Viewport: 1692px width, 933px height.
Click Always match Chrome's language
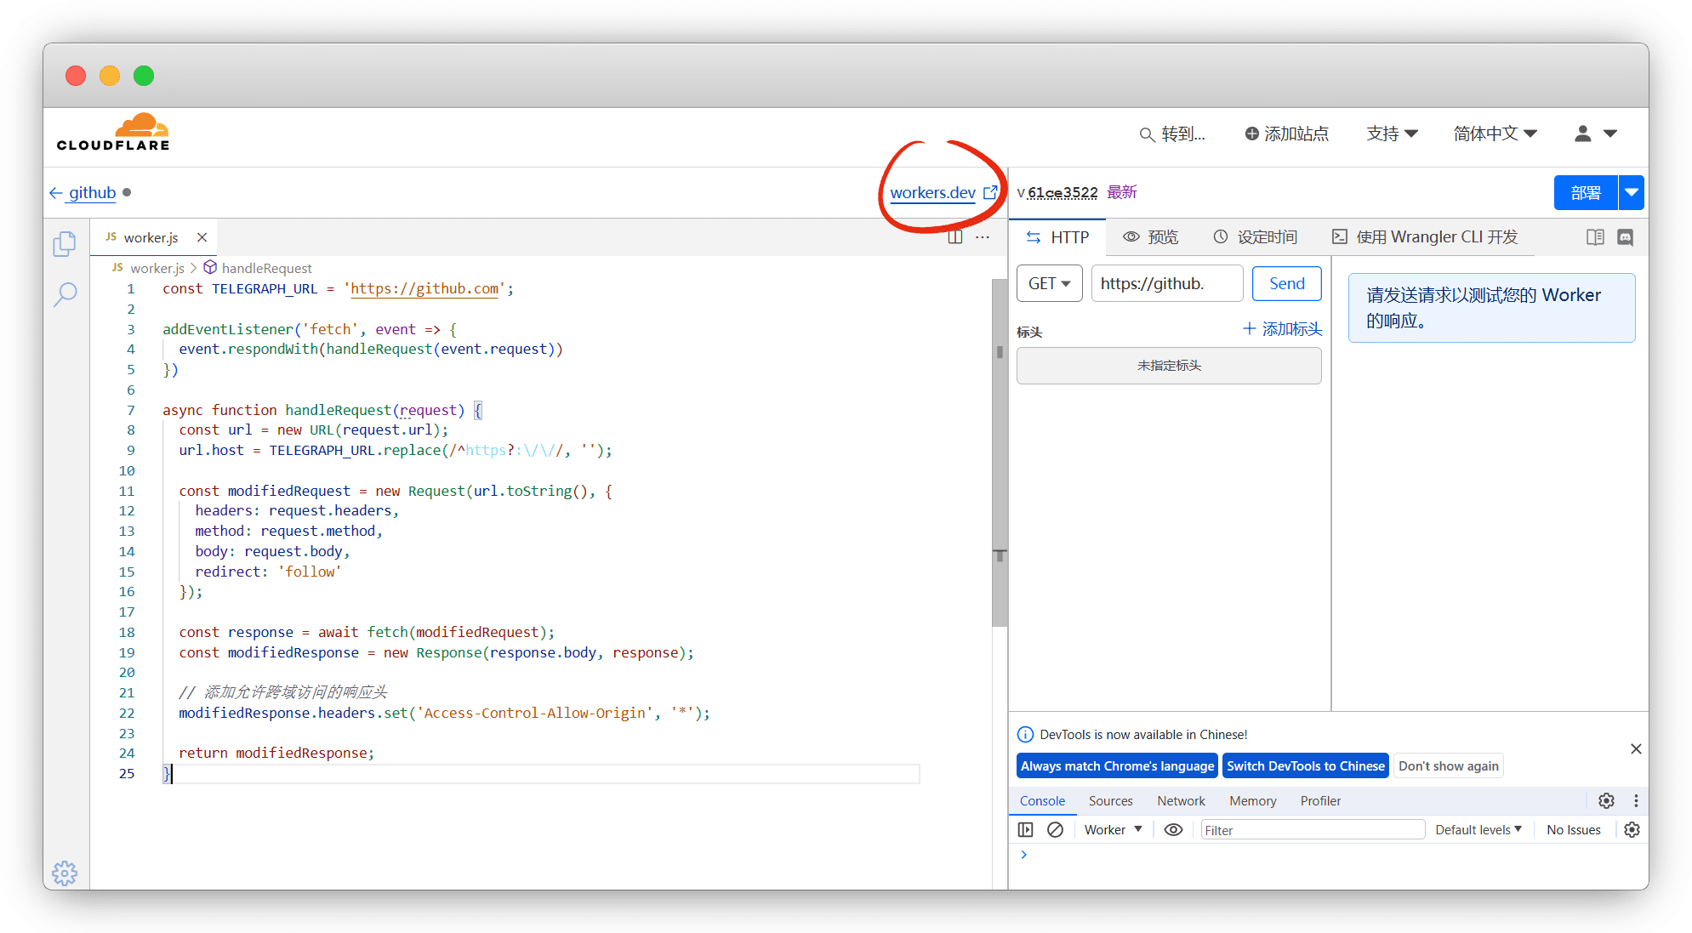[x=1117, y=766]
